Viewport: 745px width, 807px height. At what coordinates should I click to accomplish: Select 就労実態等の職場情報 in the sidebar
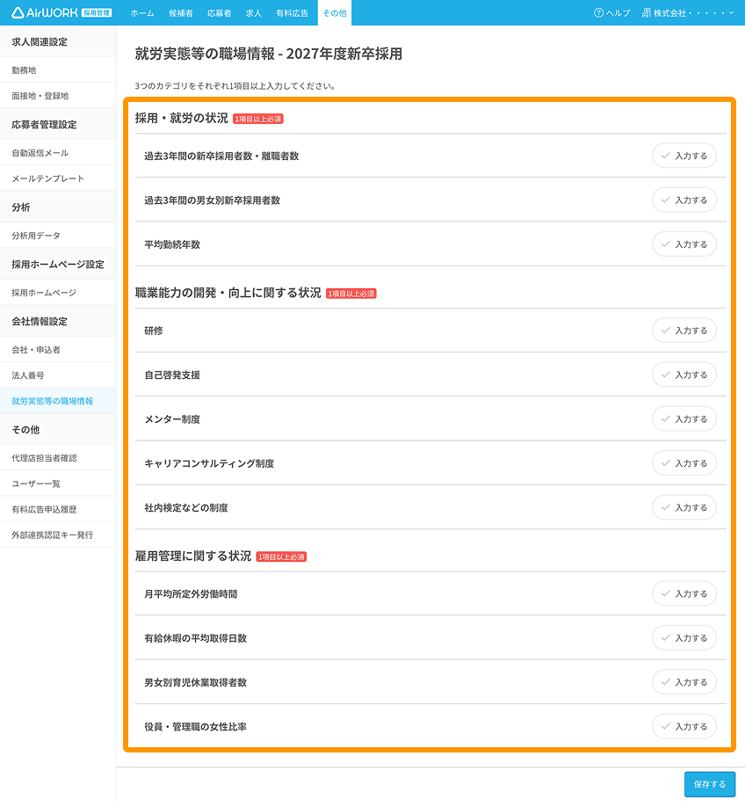tap(58, 401)
